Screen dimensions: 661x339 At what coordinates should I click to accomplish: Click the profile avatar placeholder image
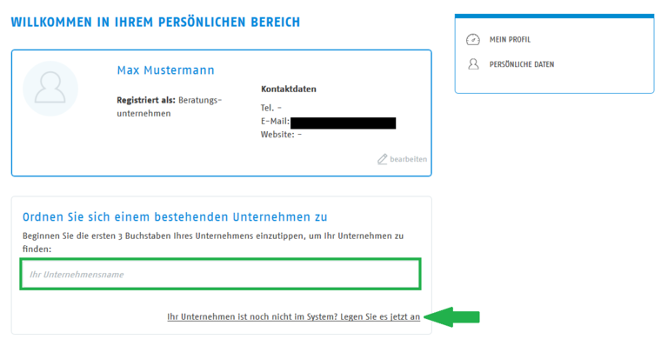coord(50,89)
